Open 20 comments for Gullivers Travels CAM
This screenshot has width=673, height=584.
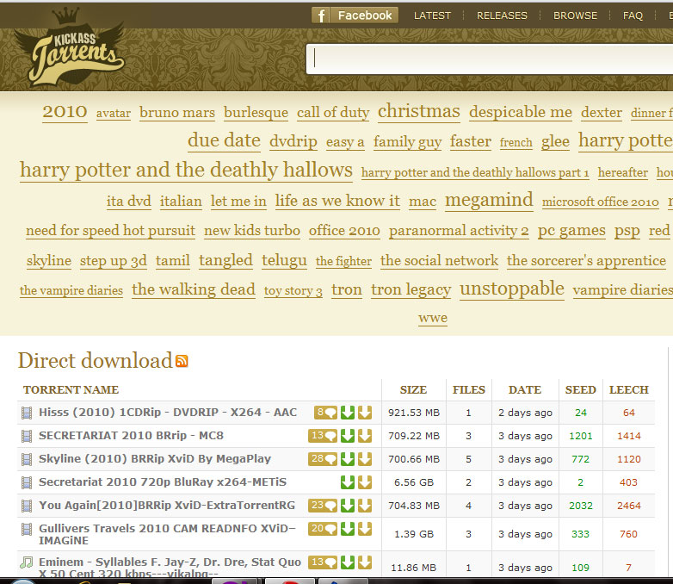323,529
